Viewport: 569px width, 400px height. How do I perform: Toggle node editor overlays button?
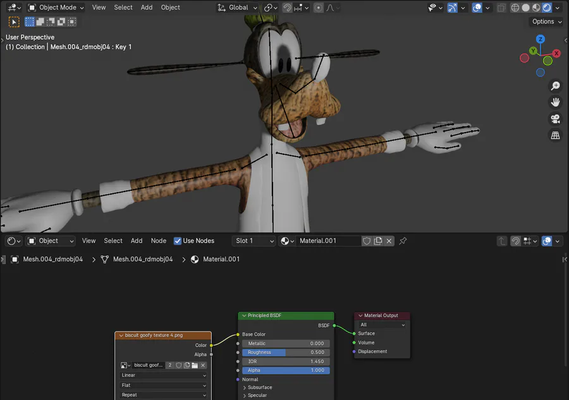pyautogui.click(x=546, y=241)
